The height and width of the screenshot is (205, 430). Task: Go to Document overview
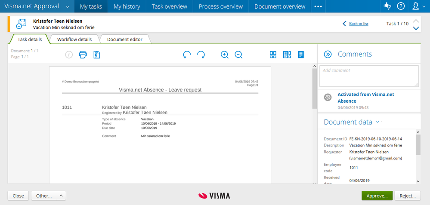pos(280,6)
